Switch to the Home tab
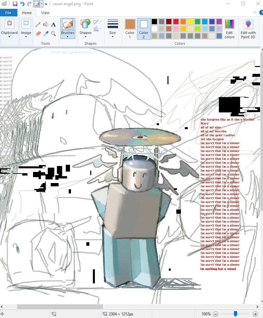The width and height of the screenshot is (263, 318). coord(27,12)
